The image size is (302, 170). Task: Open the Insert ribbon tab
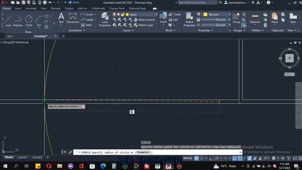(18, 8)
